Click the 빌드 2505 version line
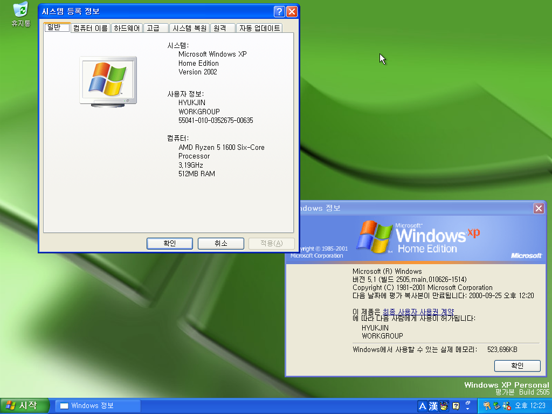The height and width of the screenshot is (414, 552). click(410, 280)
